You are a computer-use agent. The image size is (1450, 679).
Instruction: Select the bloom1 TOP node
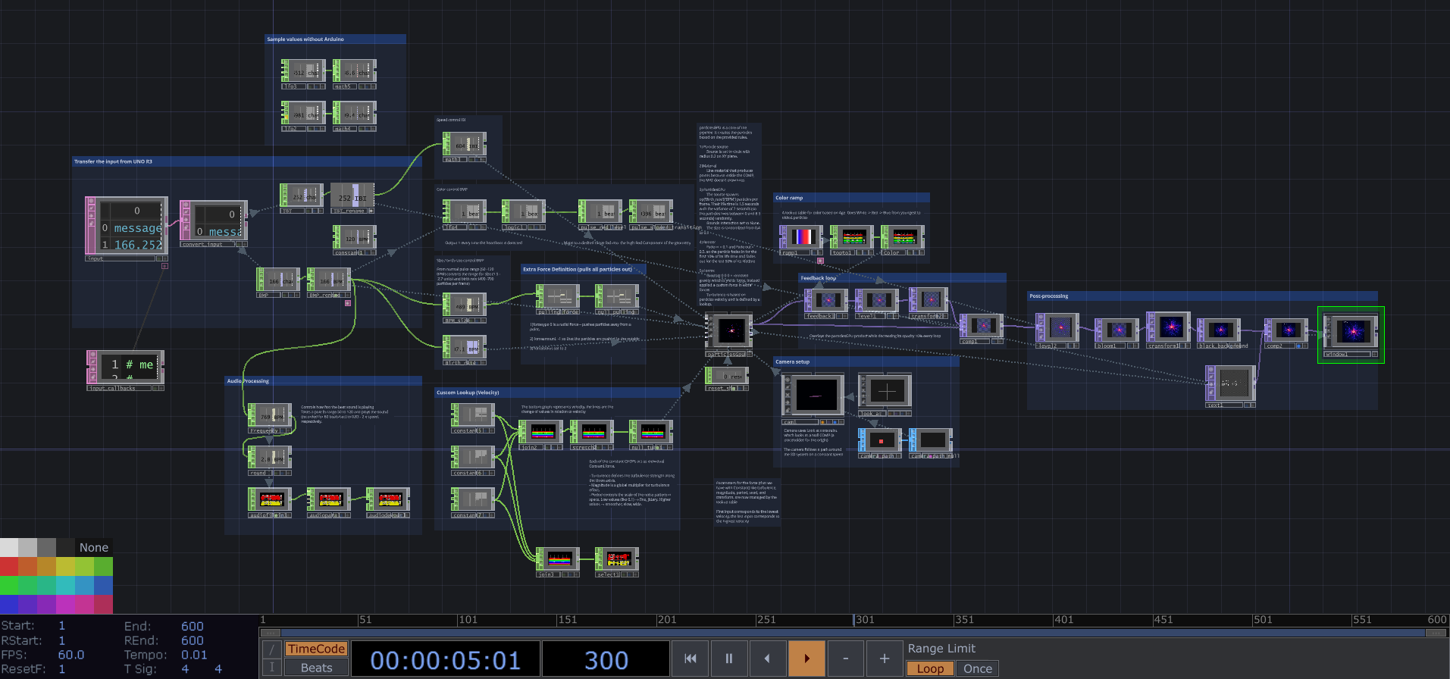tap(1117, 330)
